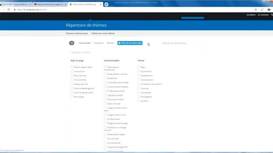Show Récents themes

coord(110,43)
